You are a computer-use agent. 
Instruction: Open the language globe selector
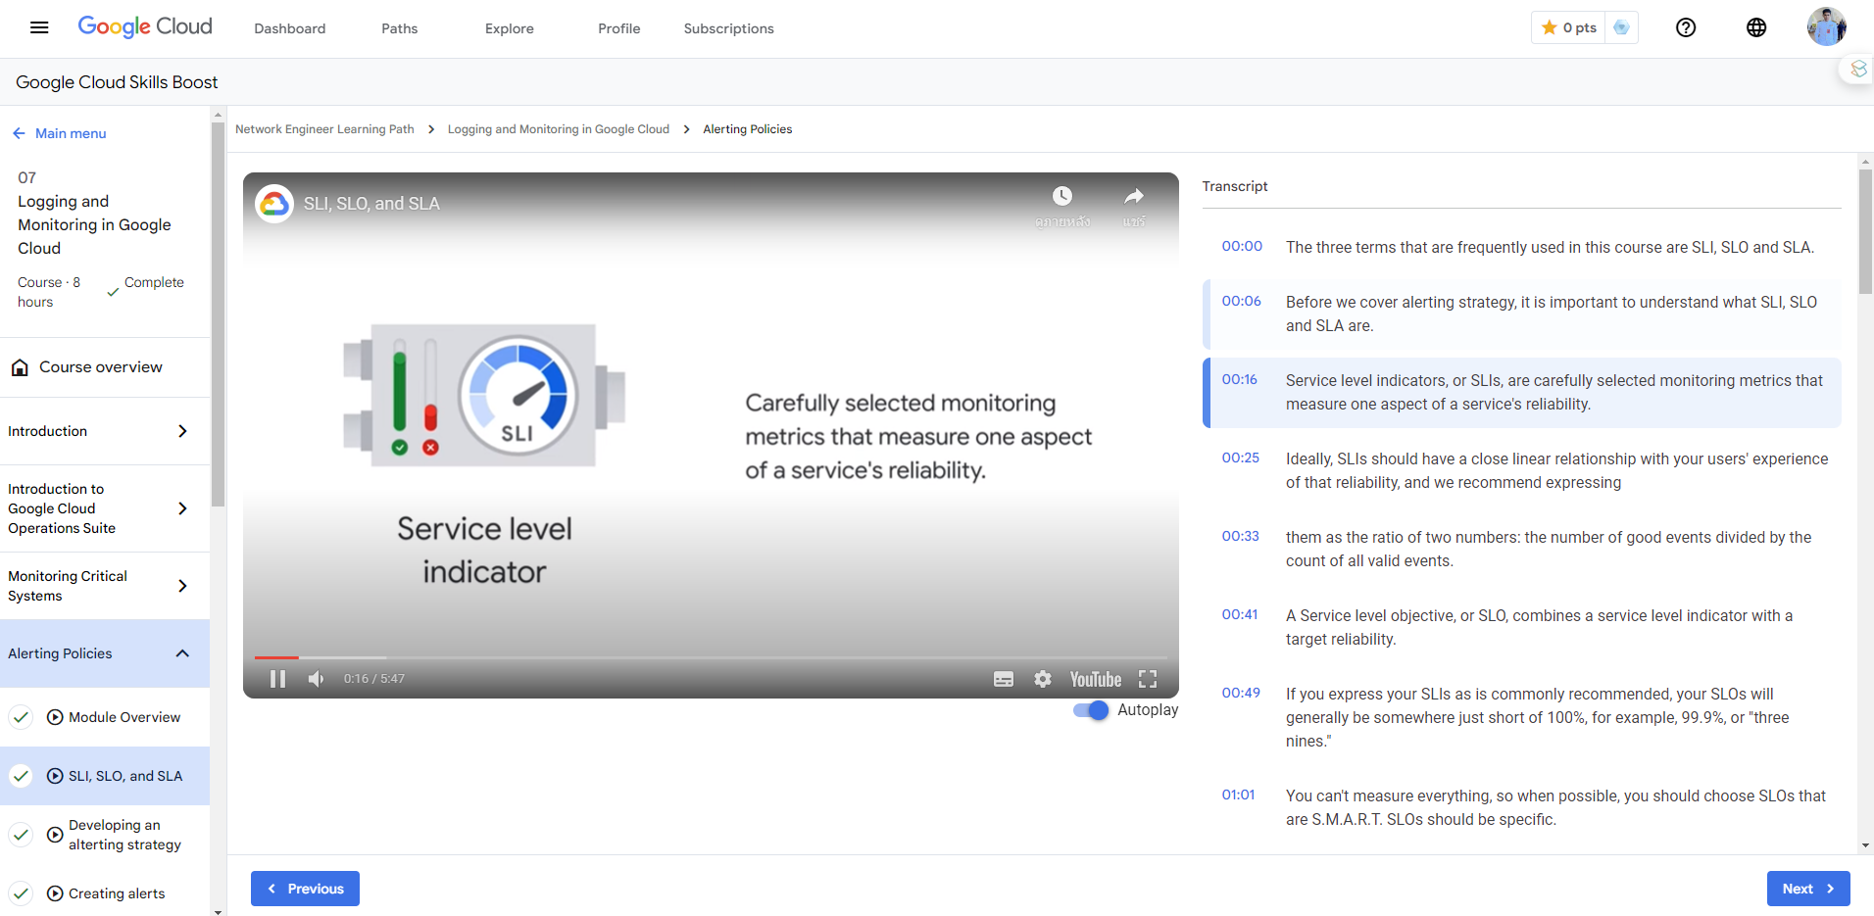(x=1755, y=27)
